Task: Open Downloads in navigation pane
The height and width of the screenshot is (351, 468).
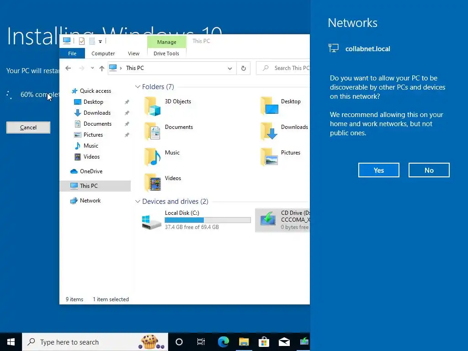Action: 97,113
